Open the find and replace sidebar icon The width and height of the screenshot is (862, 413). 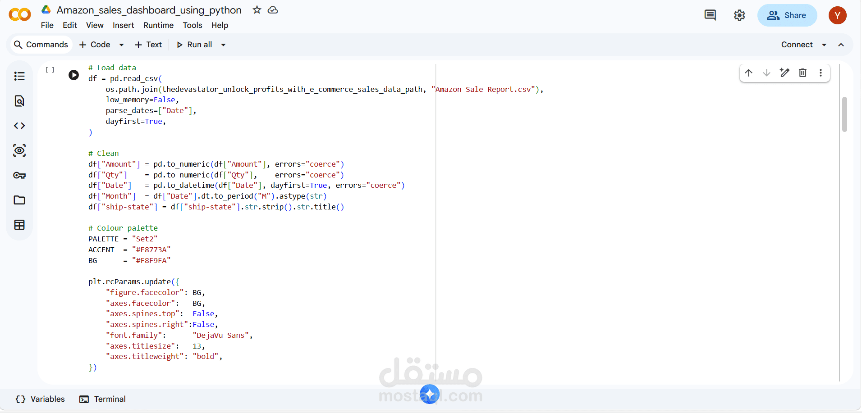(x=19, y=101)
